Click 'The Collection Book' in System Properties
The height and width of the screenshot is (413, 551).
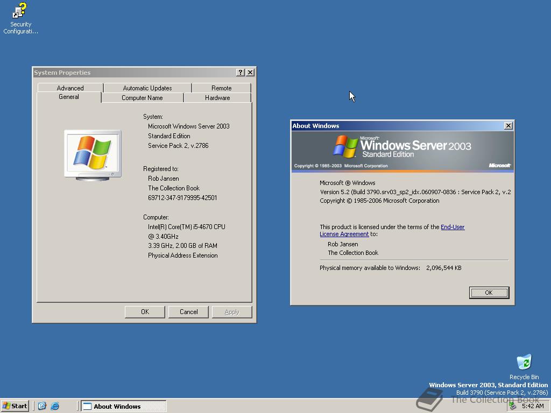pos(174,188)
